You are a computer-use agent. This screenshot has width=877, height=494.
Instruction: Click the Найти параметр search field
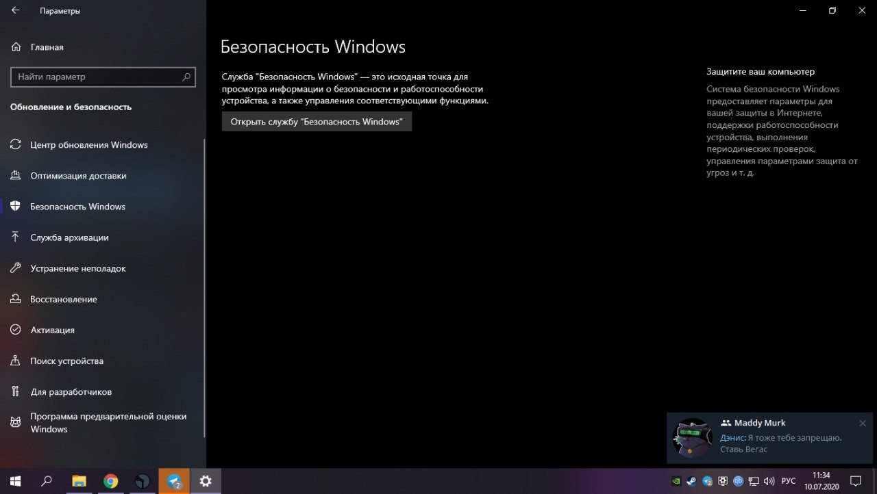tap(103, 77)
